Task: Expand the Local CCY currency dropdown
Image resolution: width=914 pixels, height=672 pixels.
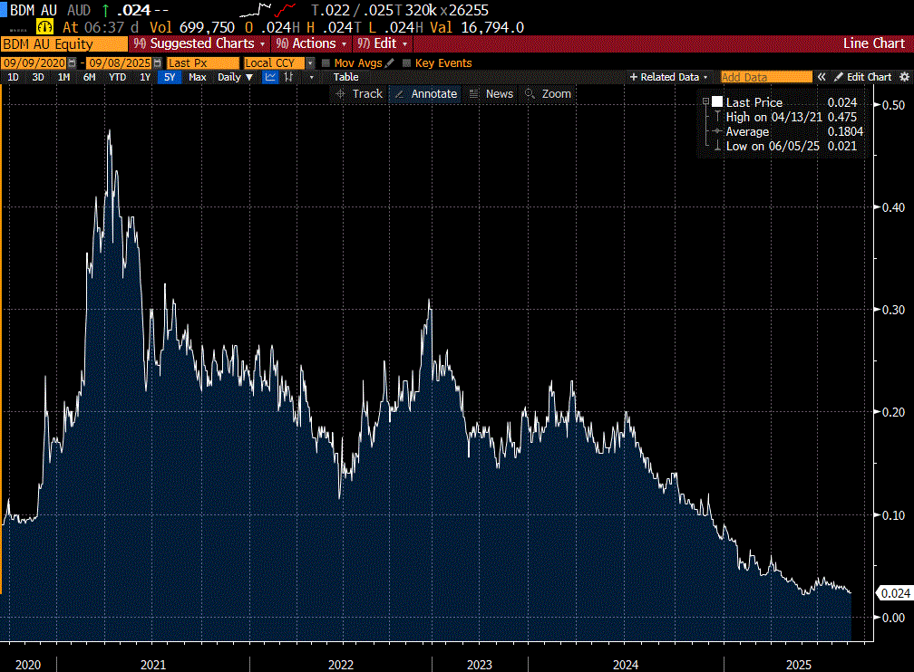Action: click(310, 62)
